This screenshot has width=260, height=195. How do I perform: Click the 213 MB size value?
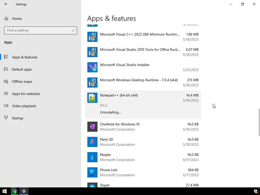coord(193,80)
